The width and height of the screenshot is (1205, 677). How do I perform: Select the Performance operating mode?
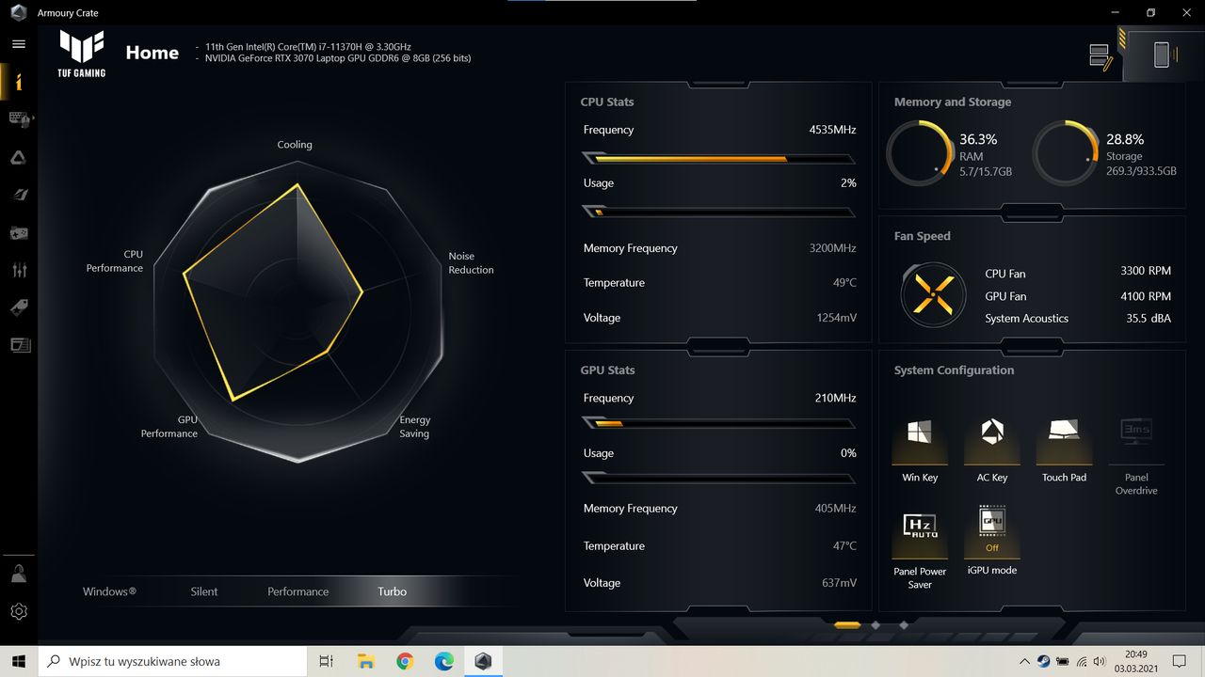pos(298,591)
